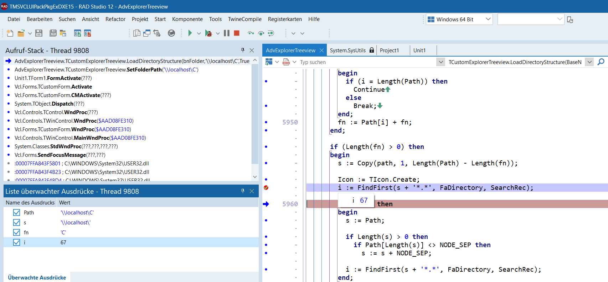Pin the Liste überwachter Ausdrücke panel
Image resolution: width=608 pixels, height=282 pixels.
click(x=243, y=191)
